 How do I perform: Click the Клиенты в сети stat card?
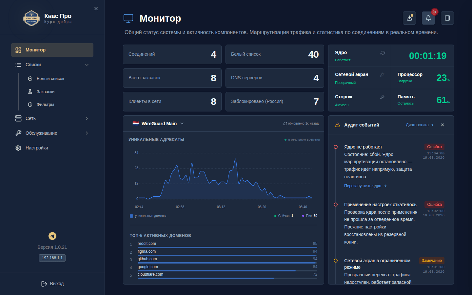[x=172, y=102]
